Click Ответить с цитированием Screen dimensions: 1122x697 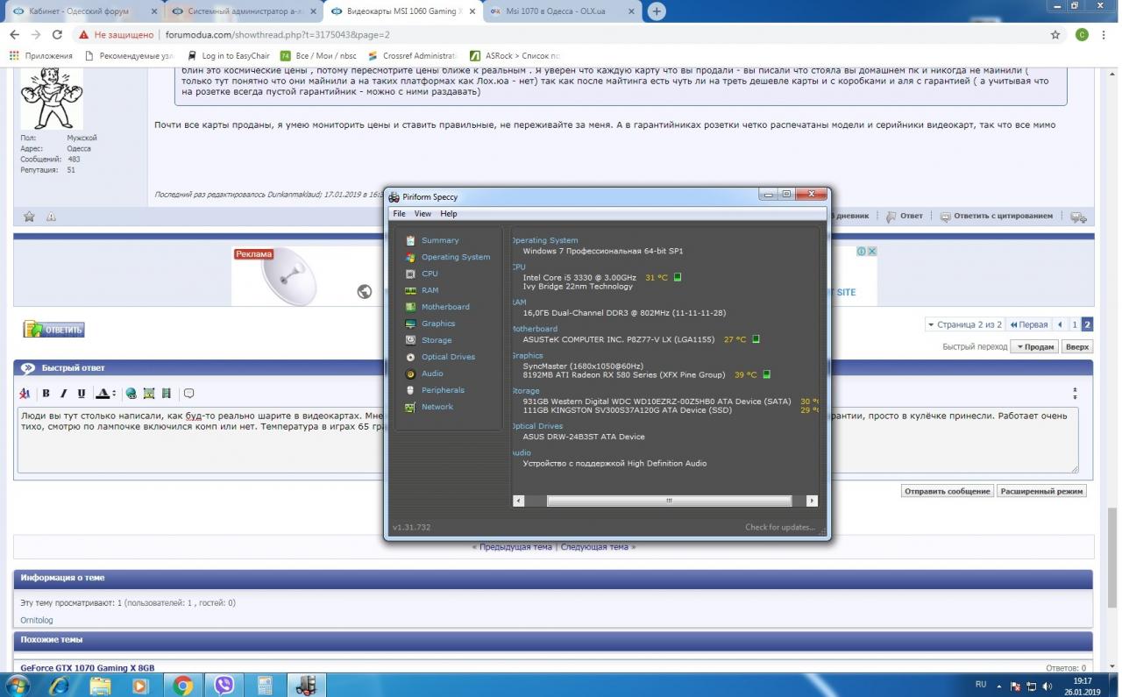[x=997, y=216]
